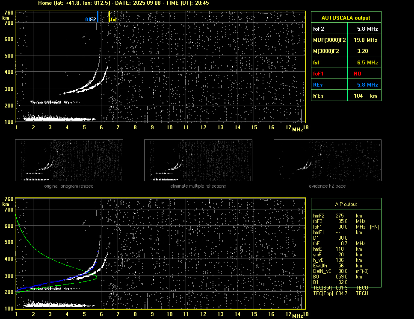The width and height of the screenshot is (414, 319).
Task: Click the MUF(3000)F2 label
Action: click(x=329, y=40)
